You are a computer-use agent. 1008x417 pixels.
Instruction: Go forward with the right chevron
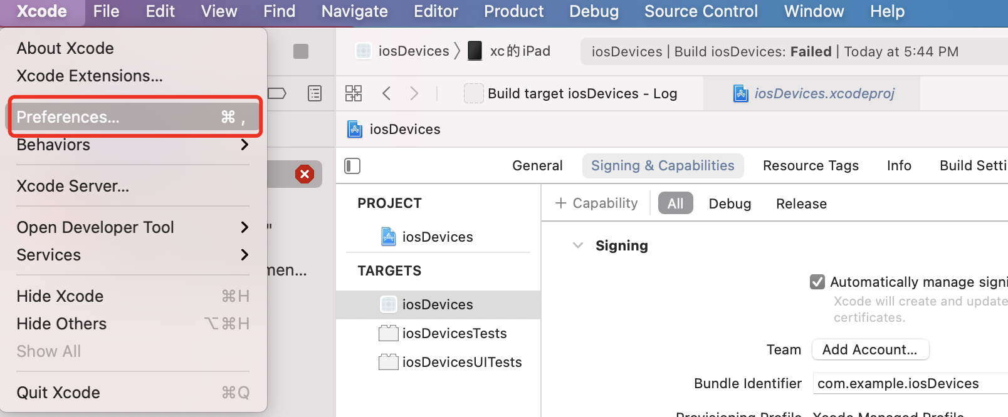pyautogui.click(x=414, y=93)
